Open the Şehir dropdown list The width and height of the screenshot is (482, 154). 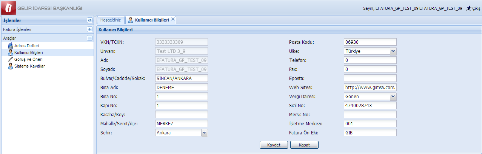pos(204,132)
